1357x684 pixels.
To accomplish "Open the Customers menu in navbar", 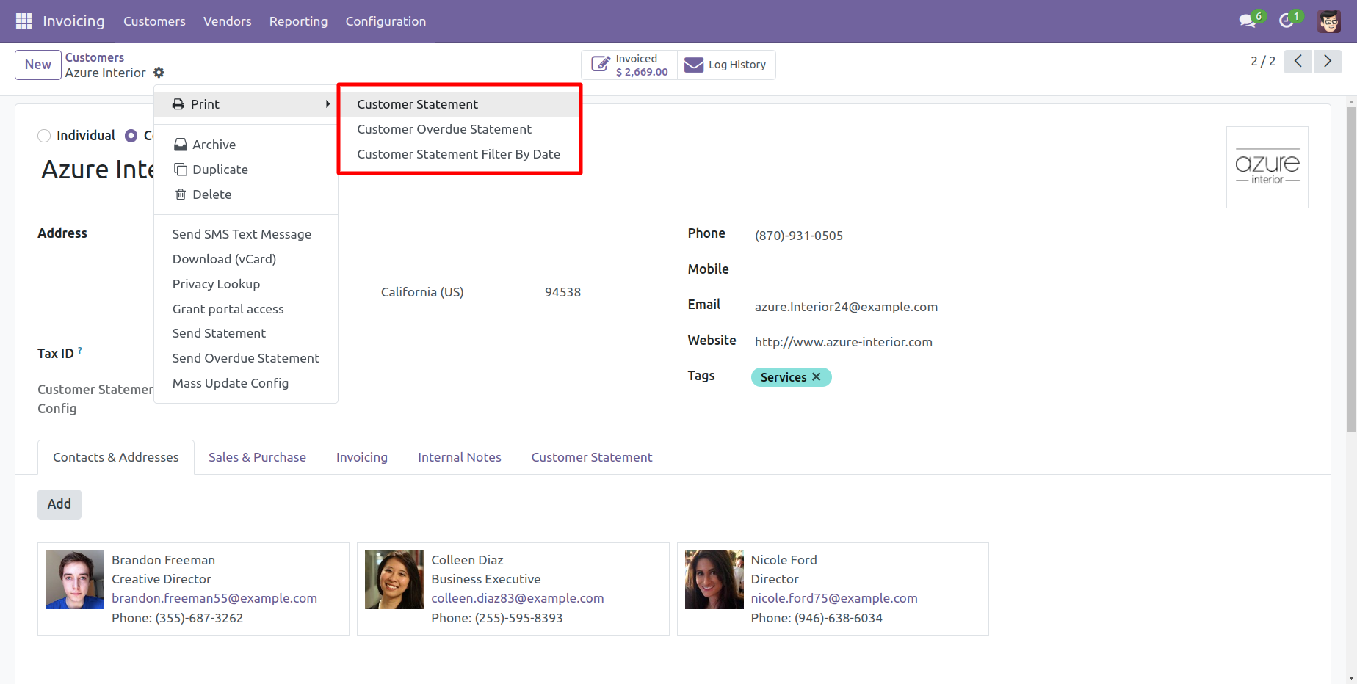I will coord(154,21).
